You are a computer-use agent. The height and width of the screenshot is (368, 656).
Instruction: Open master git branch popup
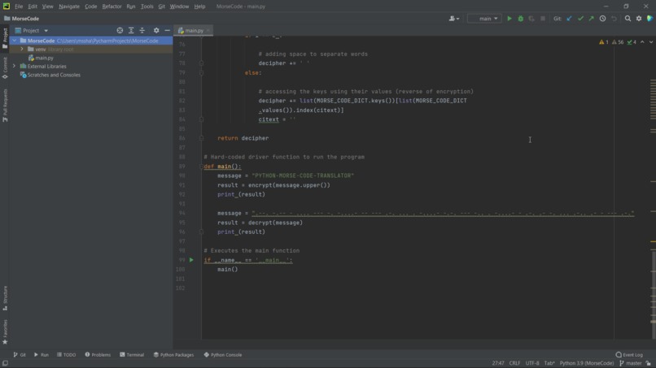[631, 363]
